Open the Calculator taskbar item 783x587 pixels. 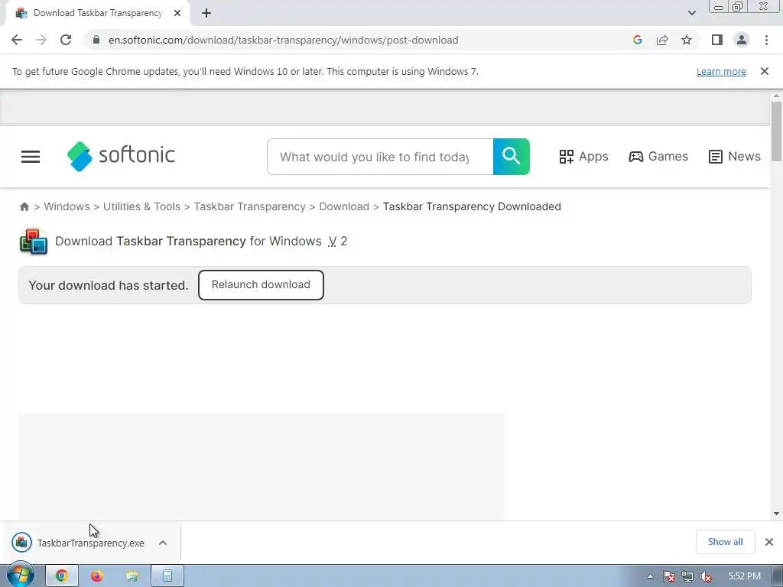[x=167, y=576]
